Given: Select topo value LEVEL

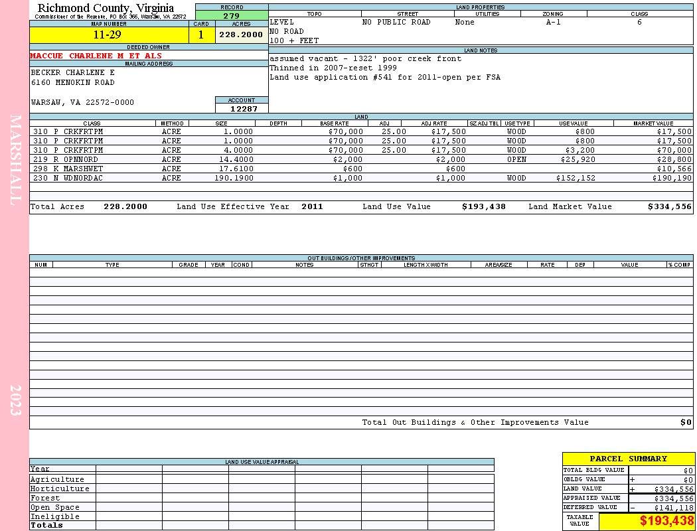Looking at the screenshot, I should click(x=282, y=22).
